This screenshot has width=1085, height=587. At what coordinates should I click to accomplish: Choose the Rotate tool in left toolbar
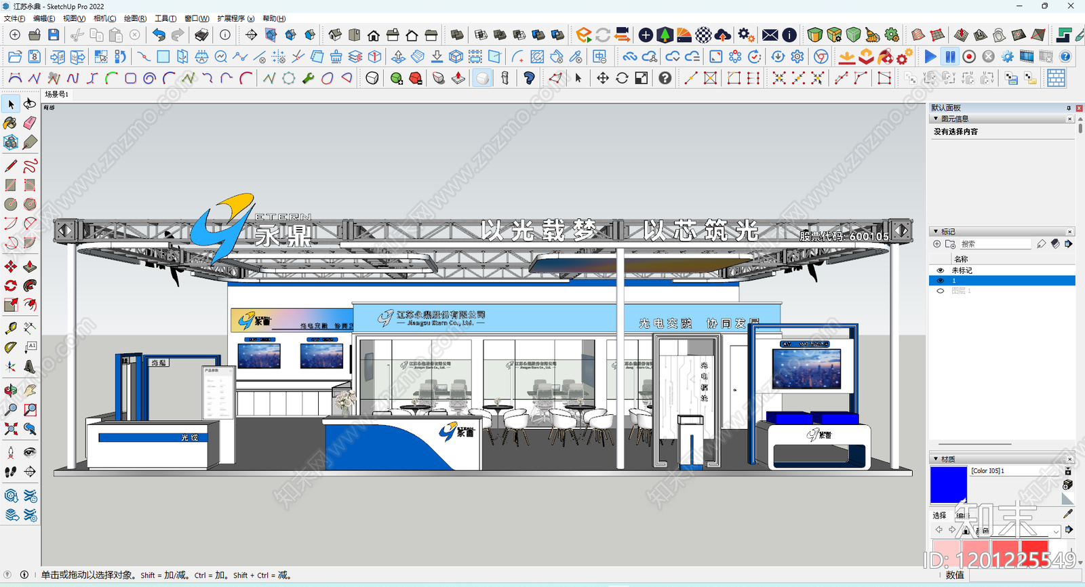pos(11,285)
